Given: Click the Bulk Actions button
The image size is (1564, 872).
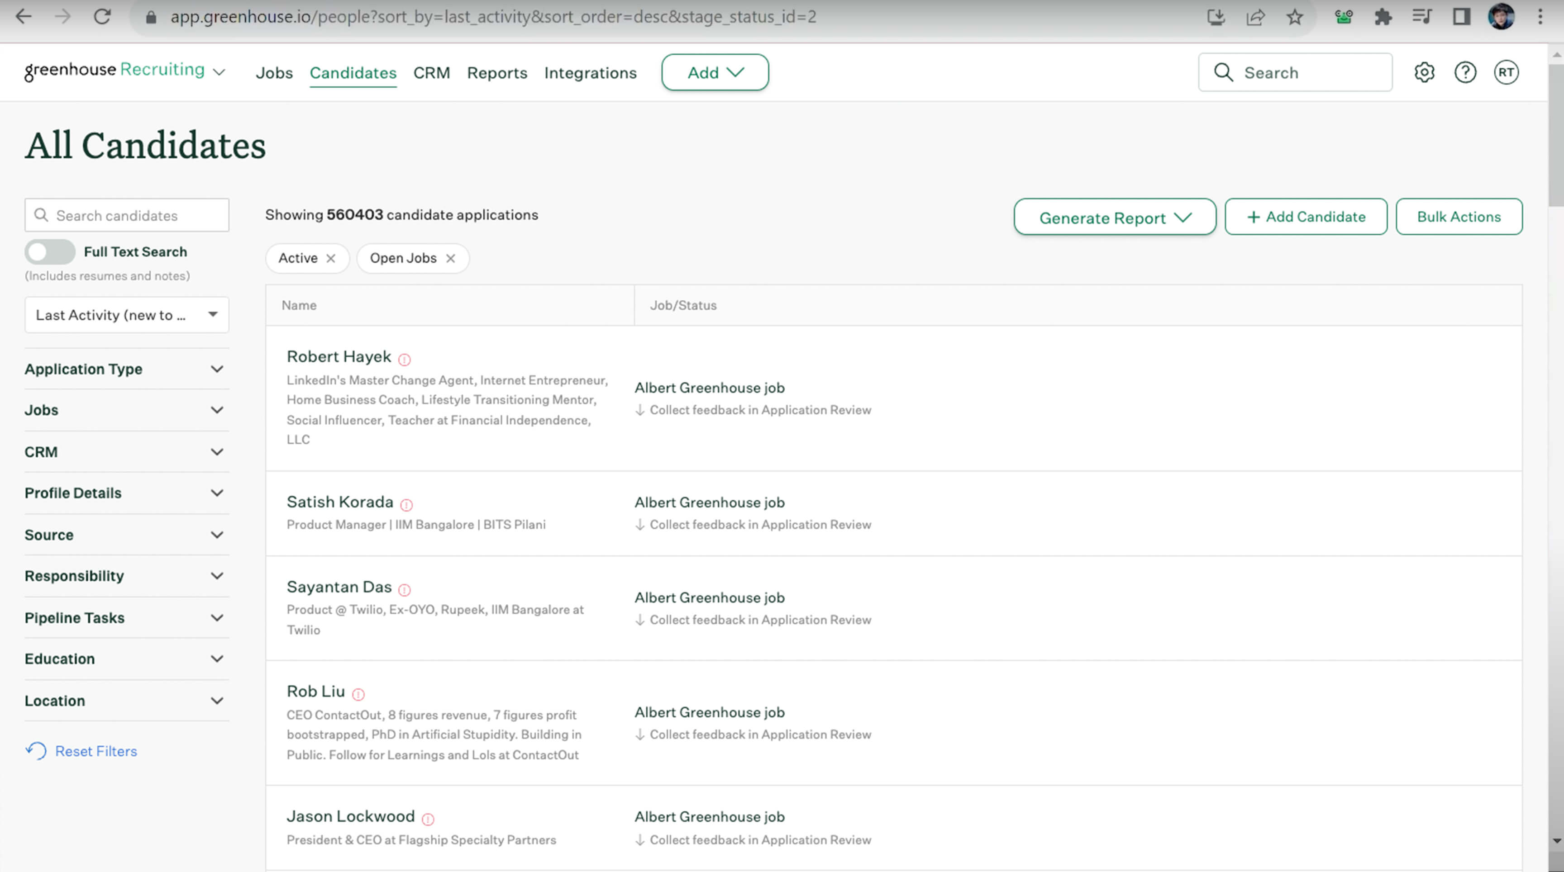Looking at the screenshot, I should 1459,217.
